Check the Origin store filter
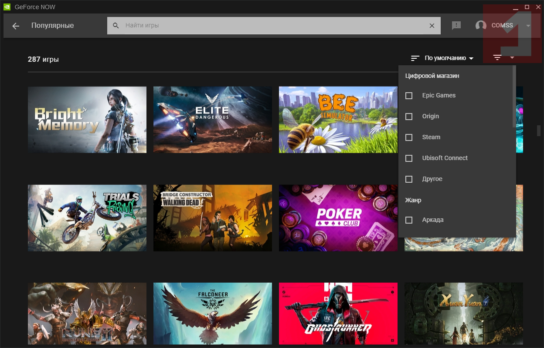This screenshot has width=544, height=348. point(409,116)
